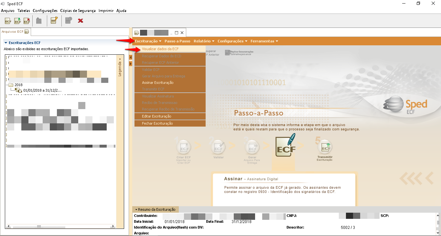Open the top Configurações menu
Image resolution: width=441 pixels, height=236 pixels.
tap(45, 11)
